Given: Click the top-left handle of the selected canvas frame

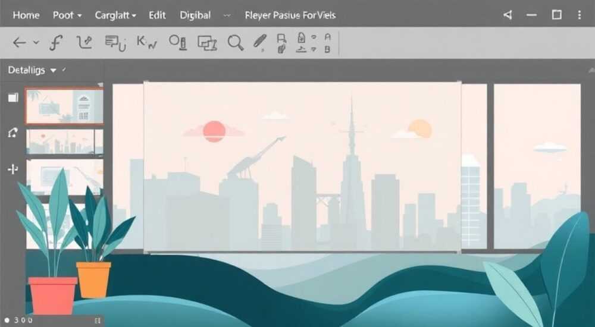Looking at the screenshot, I should pyautogui.click(x=146, y=83).
